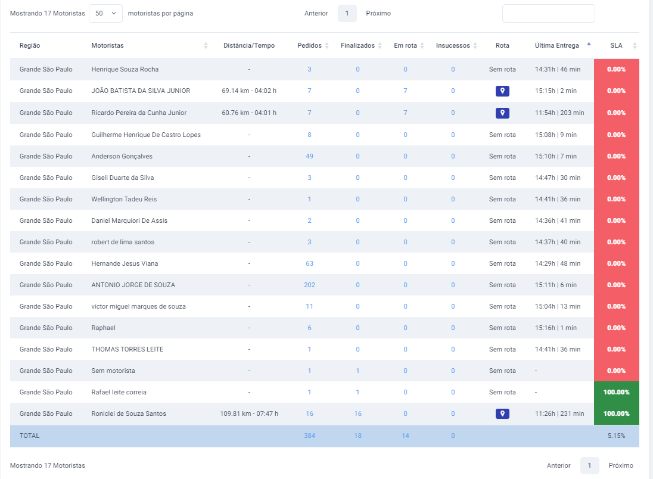Click Sem rota in Anderson Gonçalves row
The height and width of the screenshot is (479, 653).
(x=502, y=156)
